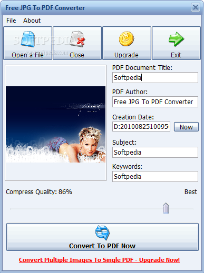This screenshot has height=273, width=204.
Task: Open the About menu
Action: [x=32, y=21]
